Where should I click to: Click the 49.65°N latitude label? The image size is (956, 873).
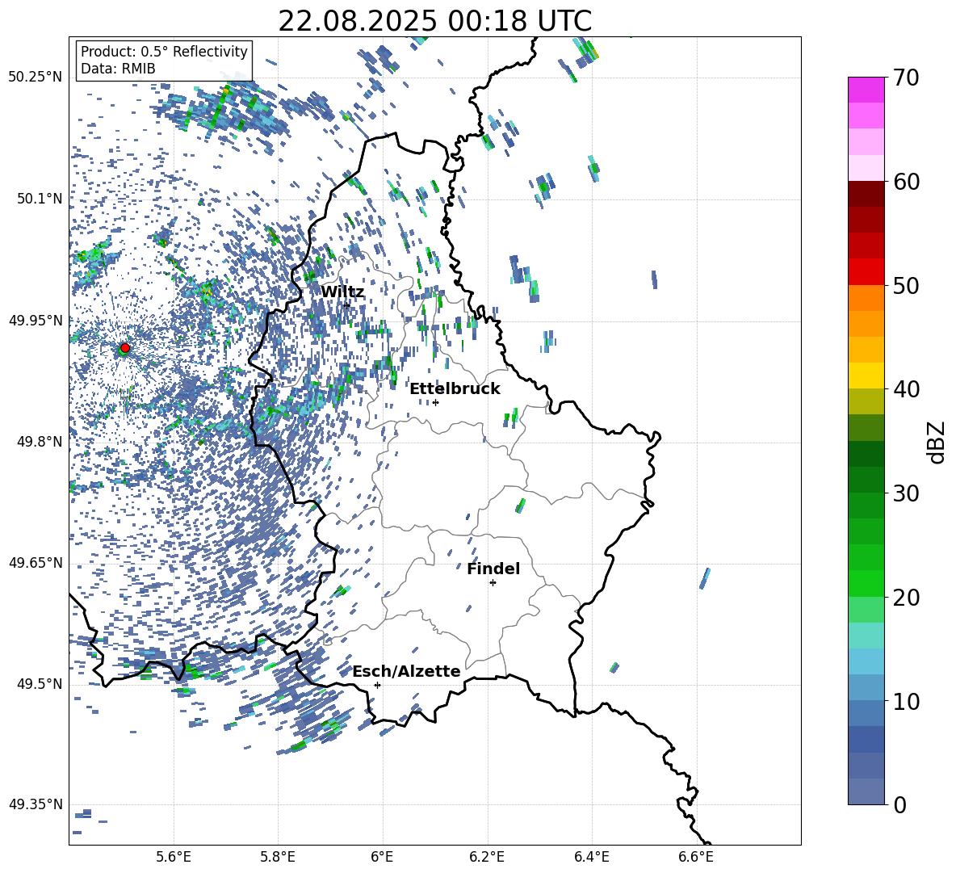click(36, 563)
